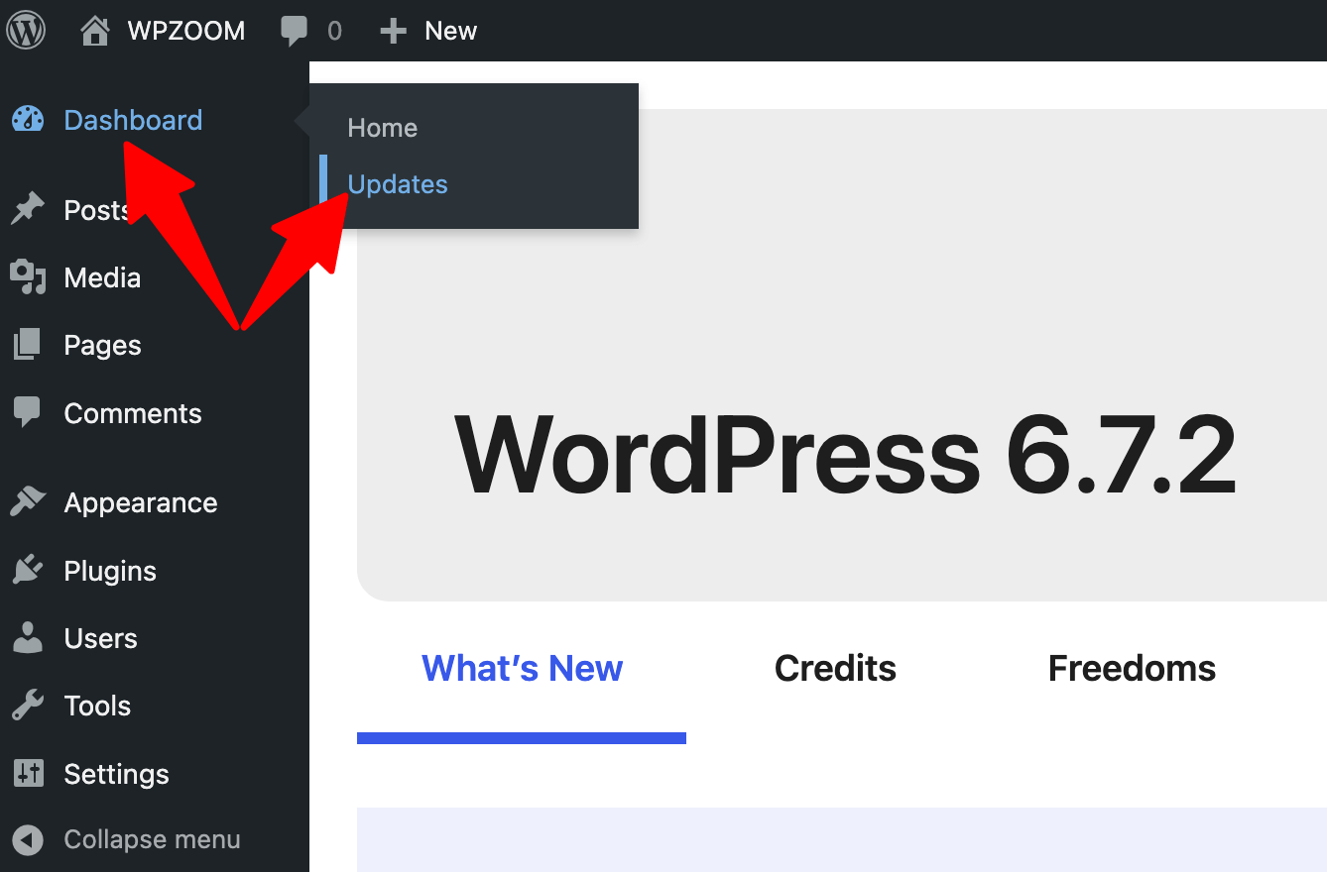Click the Comments menu item
The height and width of the screenshot is (872, 1327).
click(x=132, y=413)
